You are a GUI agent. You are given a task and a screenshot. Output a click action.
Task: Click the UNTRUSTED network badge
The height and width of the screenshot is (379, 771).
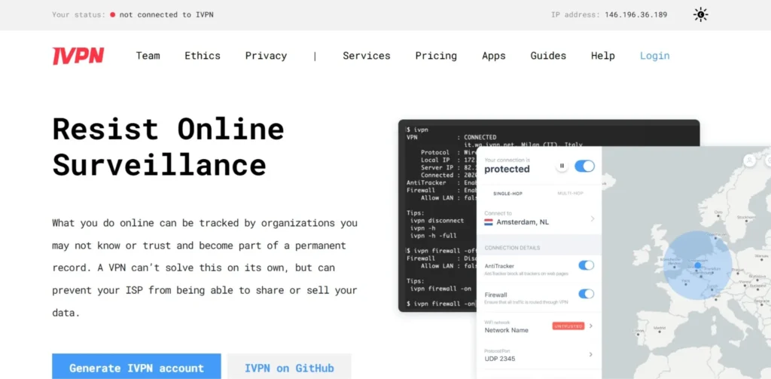pyautogui.click(x=568, y=326)
